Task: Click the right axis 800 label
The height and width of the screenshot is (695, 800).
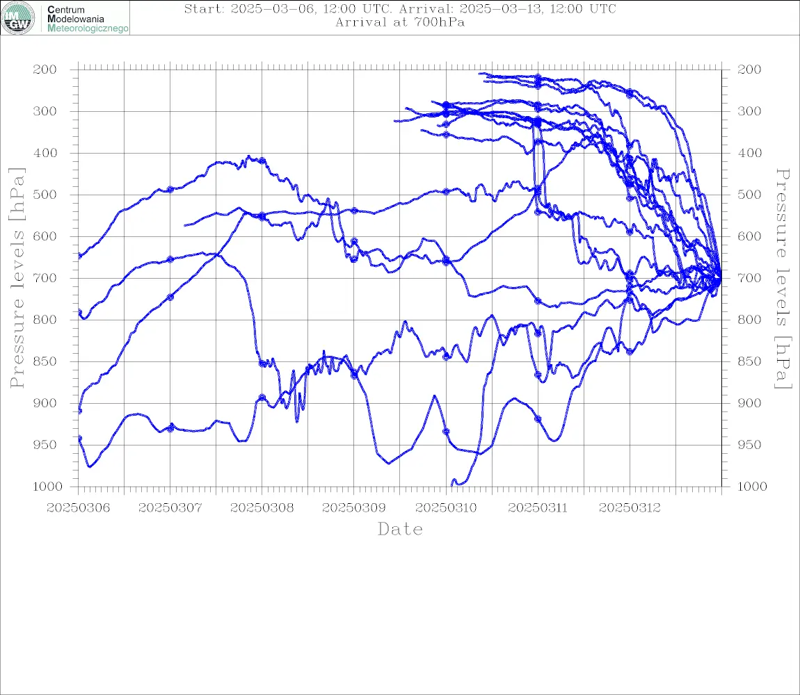Action: tap(749, 320)
